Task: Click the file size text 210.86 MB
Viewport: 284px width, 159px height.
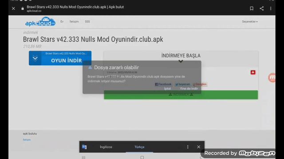Action: (x=32, y=46)
